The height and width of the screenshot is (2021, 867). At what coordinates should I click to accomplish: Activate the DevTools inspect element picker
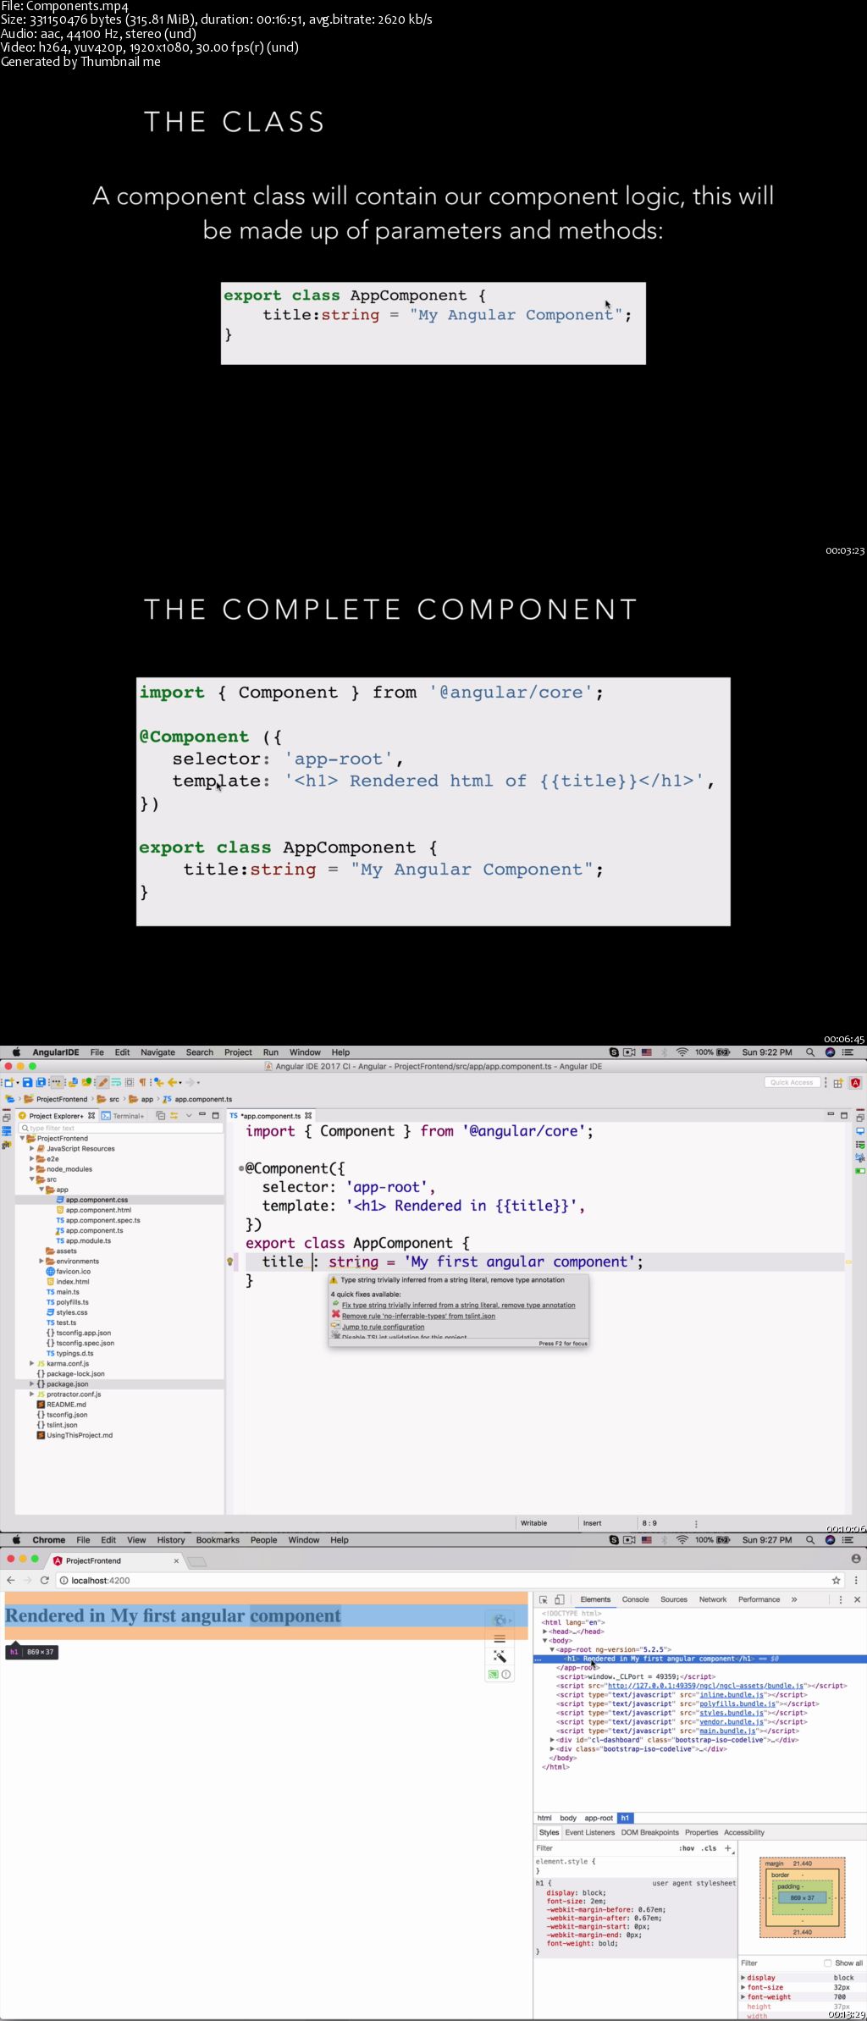(544, 1600)
